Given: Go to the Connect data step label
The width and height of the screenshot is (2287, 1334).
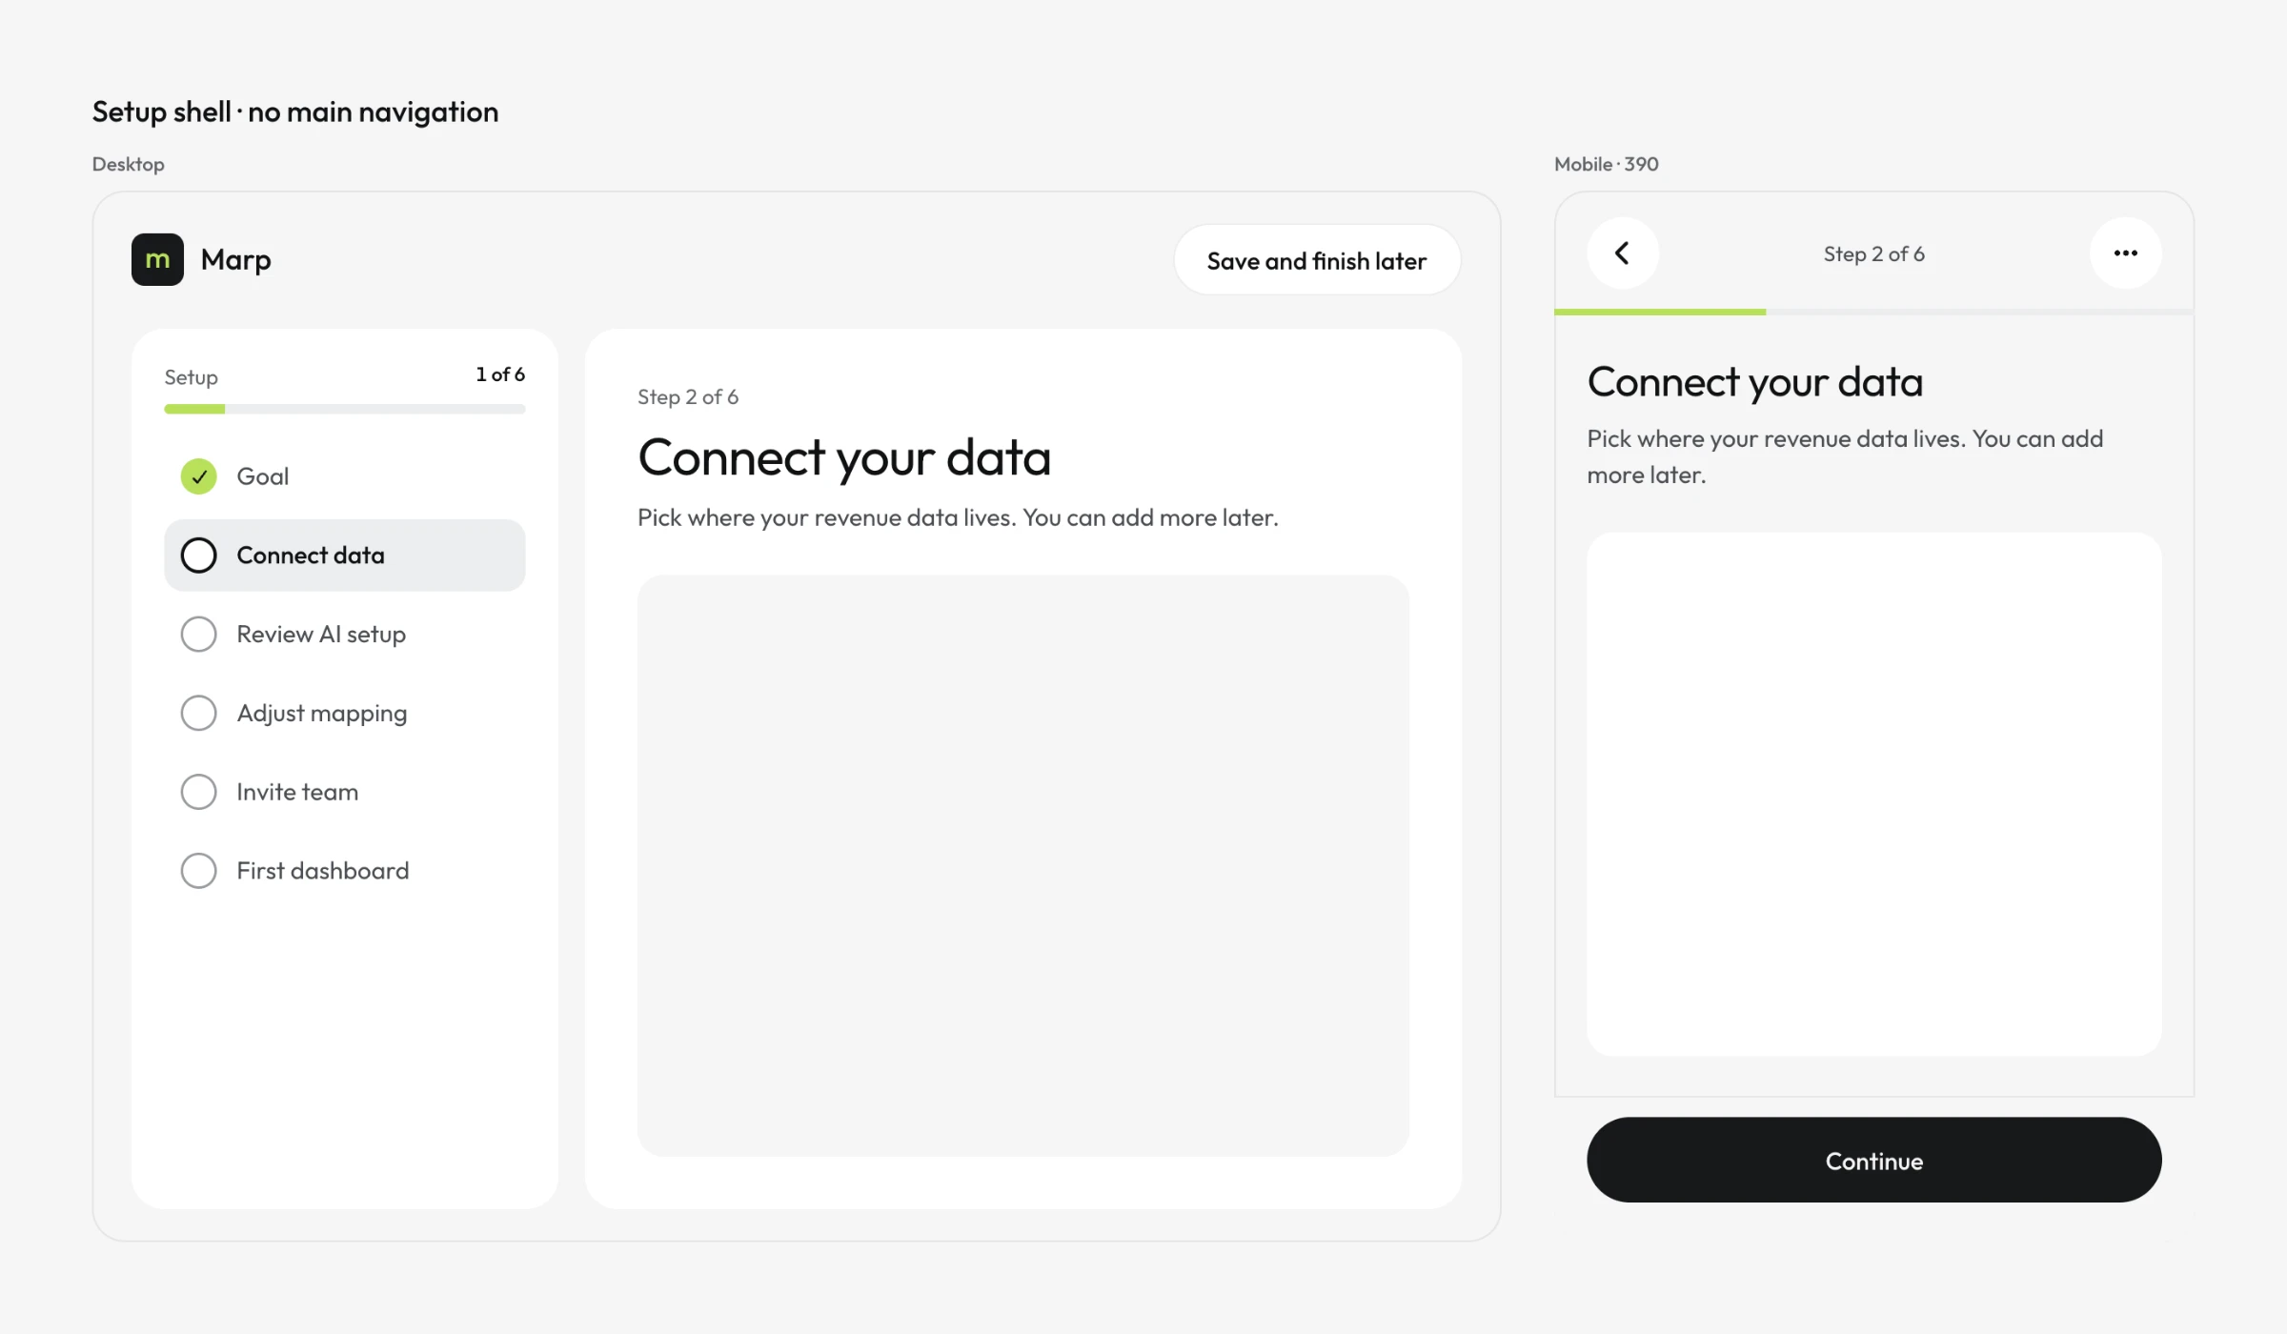Looking at the screenshot, I should click(311, 556).
